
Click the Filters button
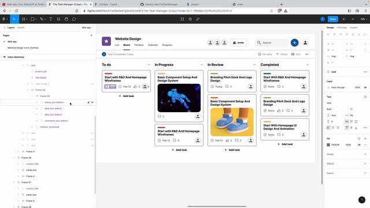pos(282,54)
